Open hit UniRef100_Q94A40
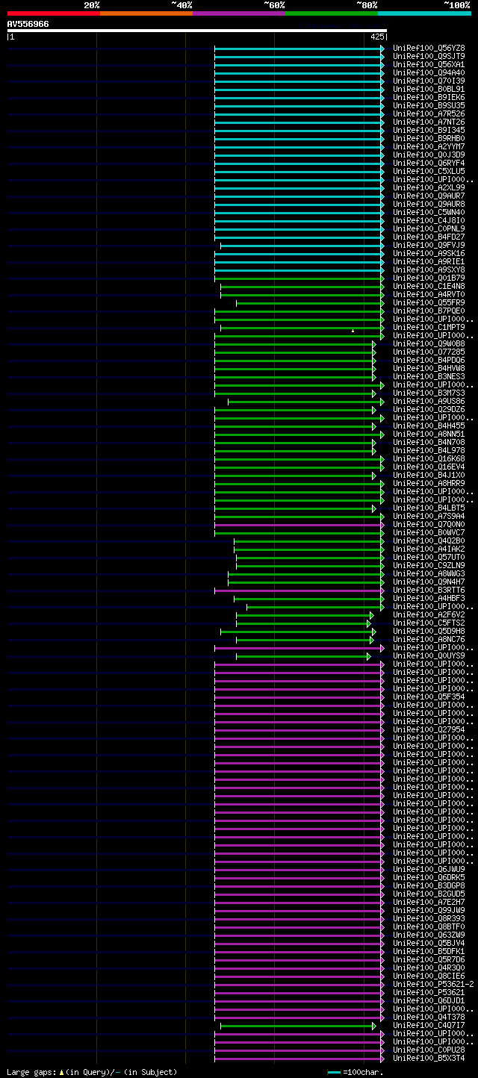Image resolution: width=478 pixels, height=1078 pixels. pyautogui.click(x=429, y=72)
